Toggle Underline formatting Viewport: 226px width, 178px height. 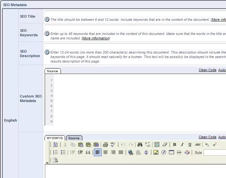tap(190, 145)
